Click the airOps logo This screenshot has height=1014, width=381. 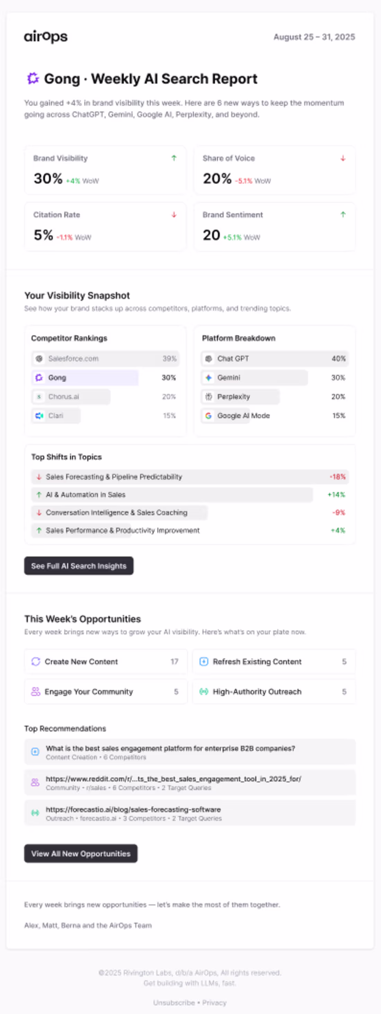[x=45, y=37]
